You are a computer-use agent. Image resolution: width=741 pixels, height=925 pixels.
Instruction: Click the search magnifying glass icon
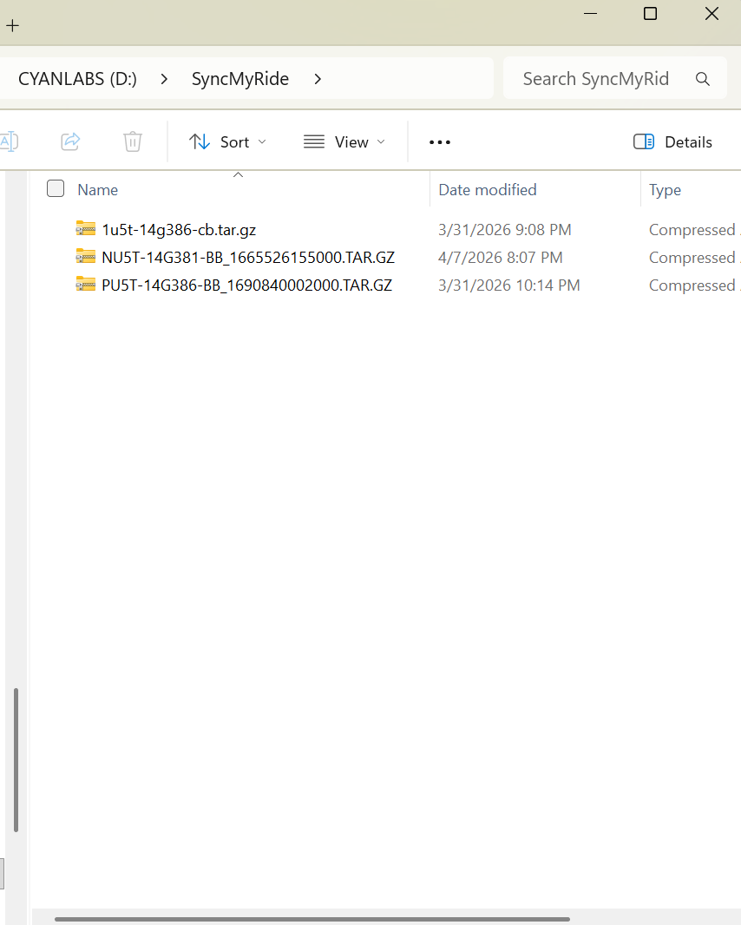click(703, 79)
